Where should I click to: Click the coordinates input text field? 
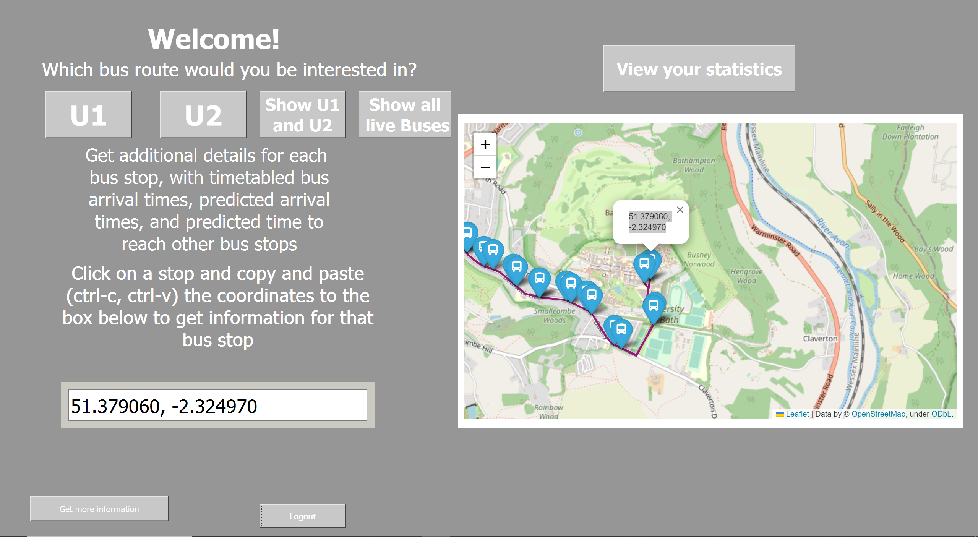[x=217, y=406]
